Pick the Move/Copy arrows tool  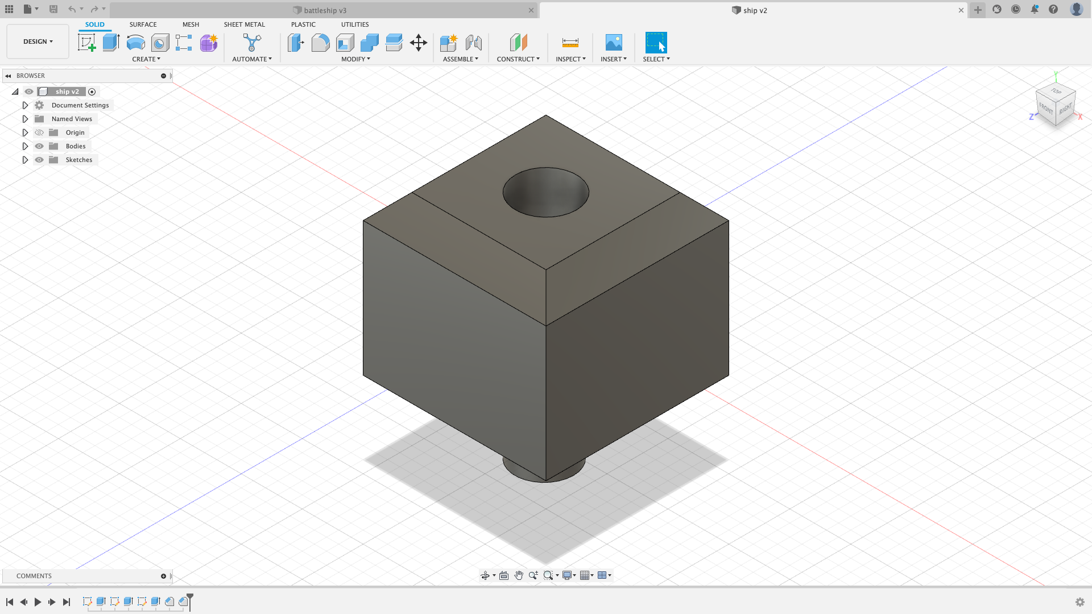point(419,43)
